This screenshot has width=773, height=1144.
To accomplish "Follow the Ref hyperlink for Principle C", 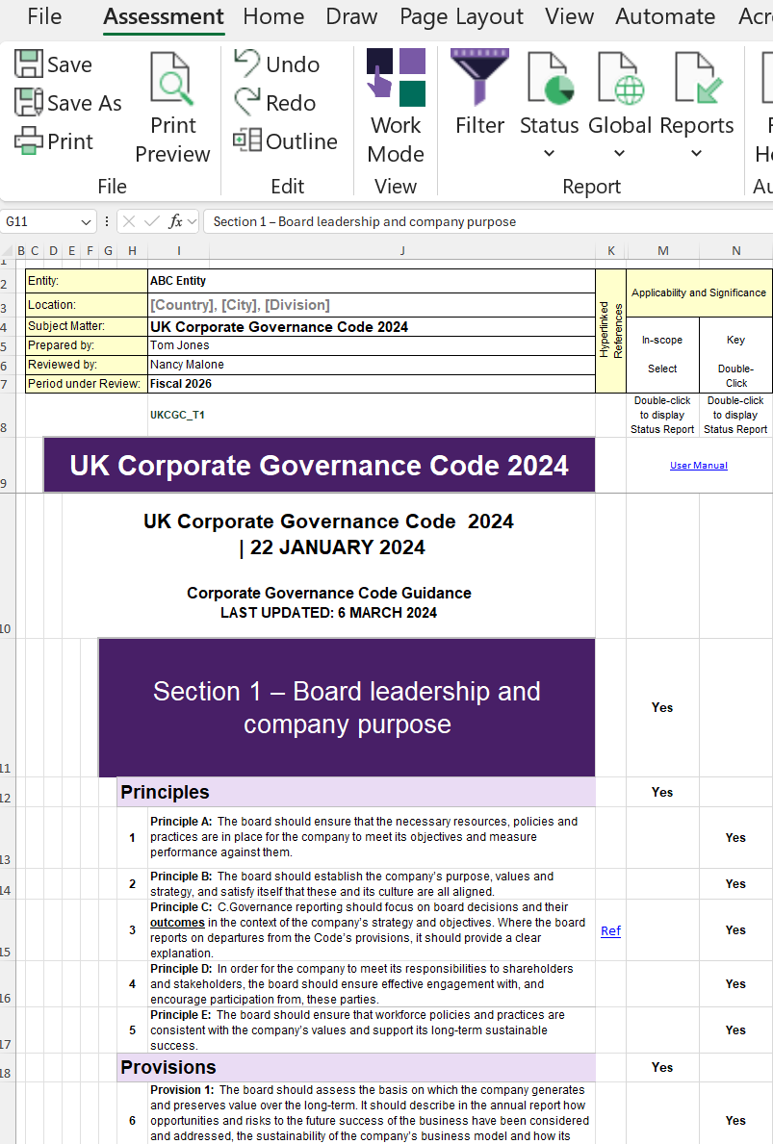I will tap(610, 930).
